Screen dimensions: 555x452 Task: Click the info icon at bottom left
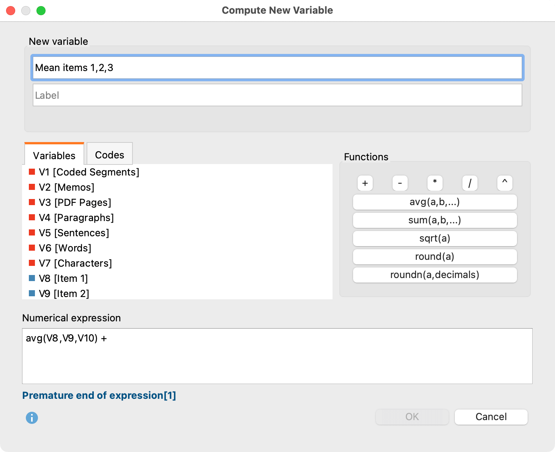pos(32,418)
